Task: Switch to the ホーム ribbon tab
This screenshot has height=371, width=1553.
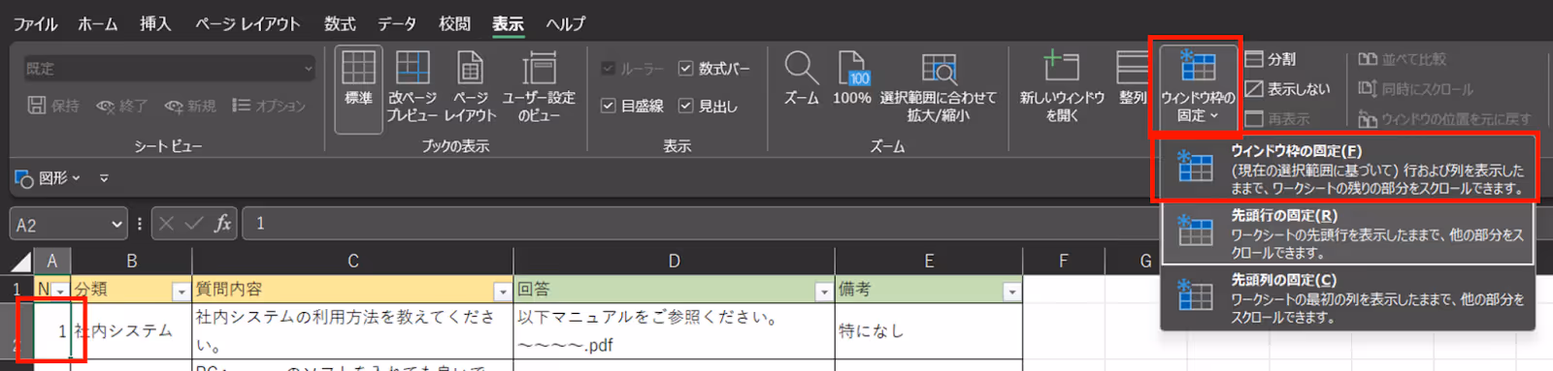Action: (98, 24)
